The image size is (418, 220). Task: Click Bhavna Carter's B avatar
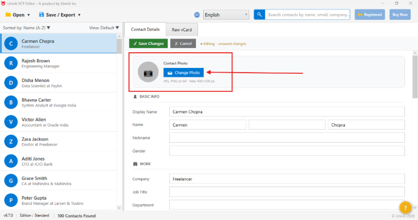(11, 102)
